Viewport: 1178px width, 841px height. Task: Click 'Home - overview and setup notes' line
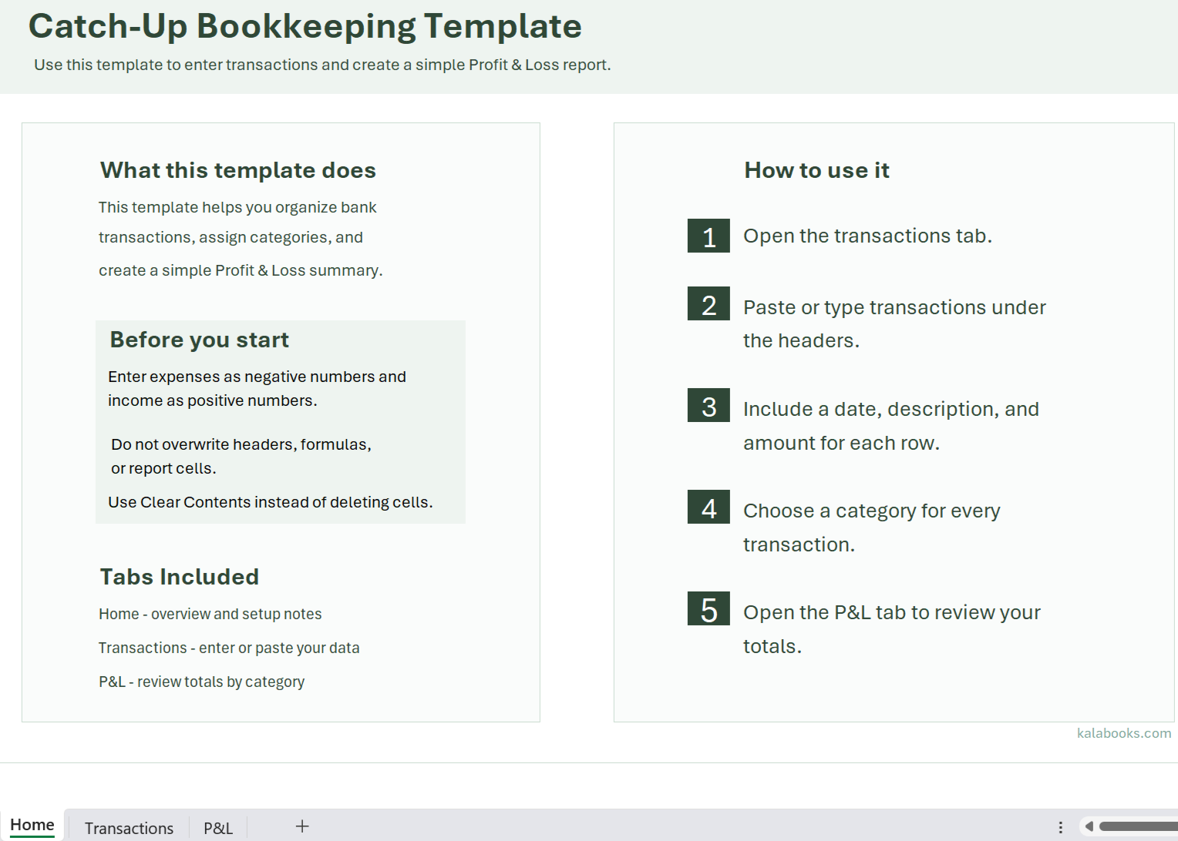point(210,614)
